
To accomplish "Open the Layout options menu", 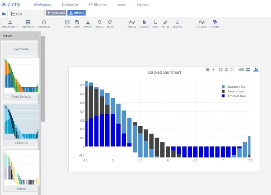I will 144,24.
